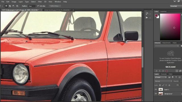This screenshot has width=182, height=102.
Task: Select the Layer 1 thumbnail
Action: pos(161,90)
